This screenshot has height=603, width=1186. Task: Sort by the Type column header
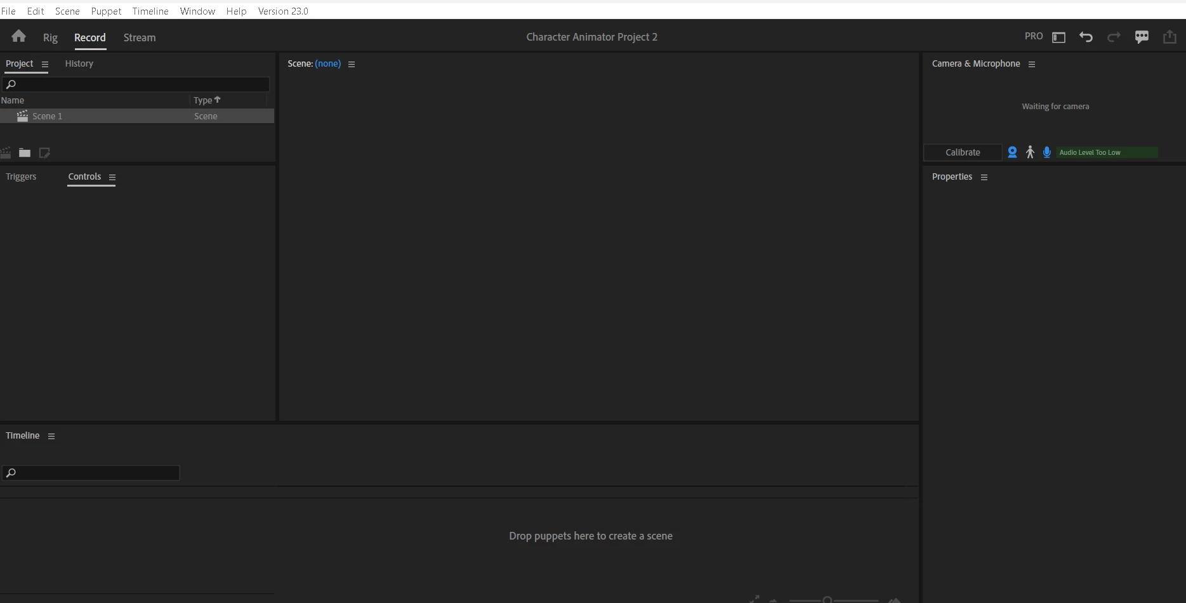coord(207,100)
